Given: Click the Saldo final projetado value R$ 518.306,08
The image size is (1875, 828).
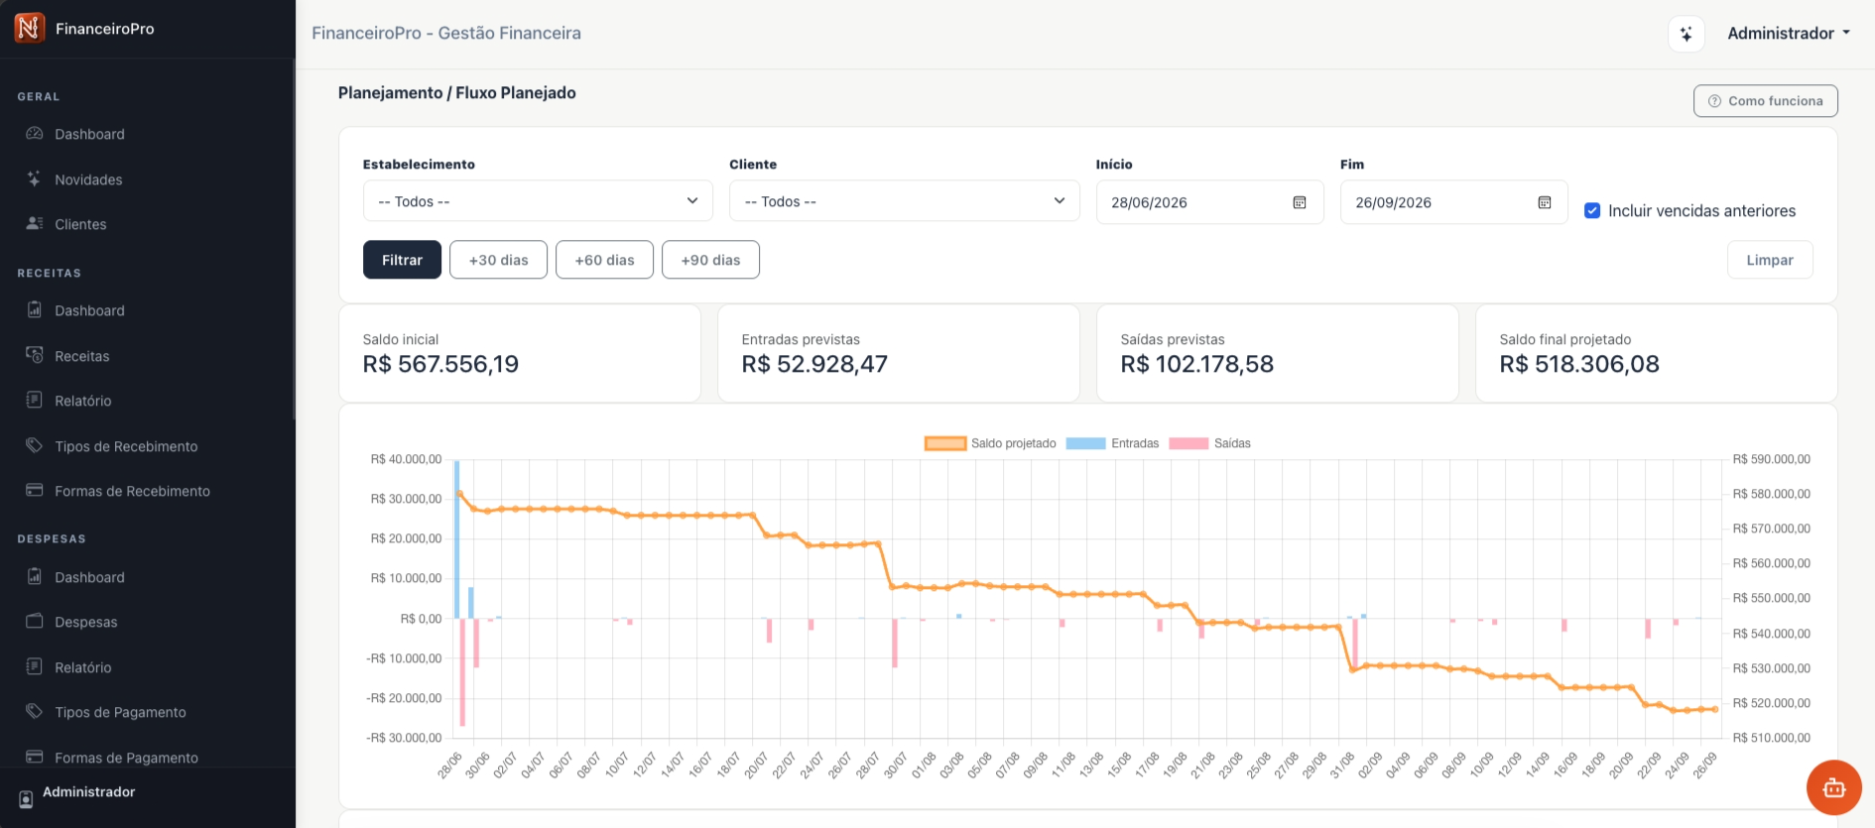Looking at the screenshot, I should click(1579, 364).
